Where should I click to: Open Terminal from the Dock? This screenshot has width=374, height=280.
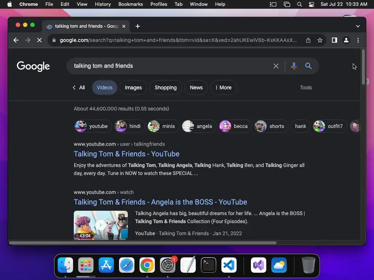tap(209, 265)
